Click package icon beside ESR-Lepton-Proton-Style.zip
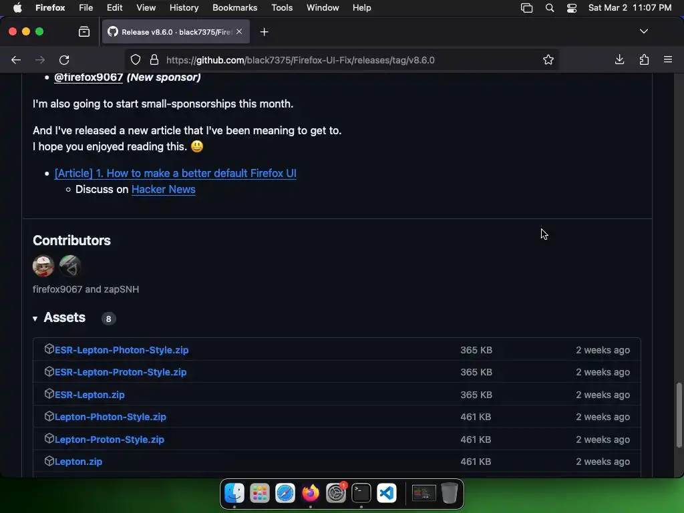 pyautogui.click(x=49, y=371)
